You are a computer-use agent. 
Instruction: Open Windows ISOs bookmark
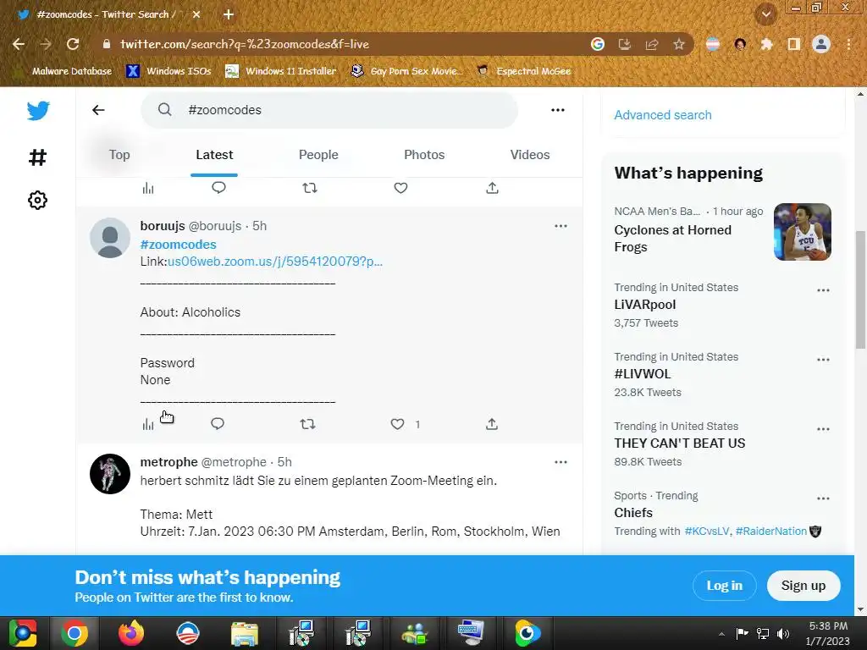pyautogui.click(x=169, y=71)
